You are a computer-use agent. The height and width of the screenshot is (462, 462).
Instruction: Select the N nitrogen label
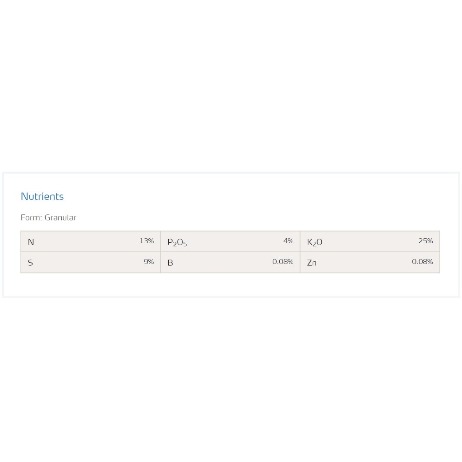31,242
